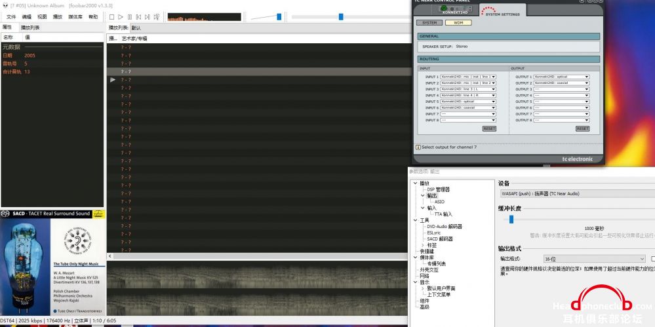This screenshot has height=327, width=655.
Task: Select 快捷键 in preferences tree
Action: point(427,252)
